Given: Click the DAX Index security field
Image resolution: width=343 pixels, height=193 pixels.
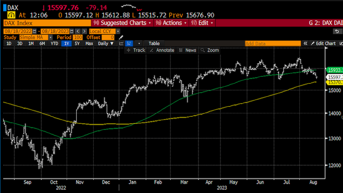Looking at the screenshot, I should 47,23.
